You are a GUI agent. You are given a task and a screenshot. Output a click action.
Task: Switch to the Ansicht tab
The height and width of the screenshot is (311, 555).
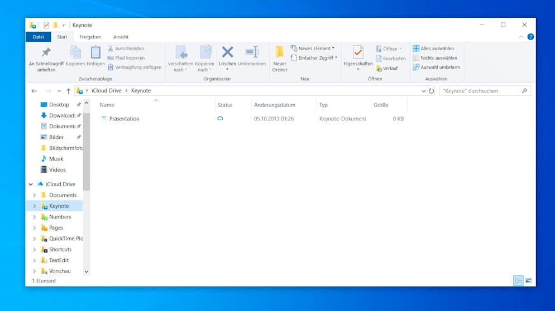click(121, 37)
